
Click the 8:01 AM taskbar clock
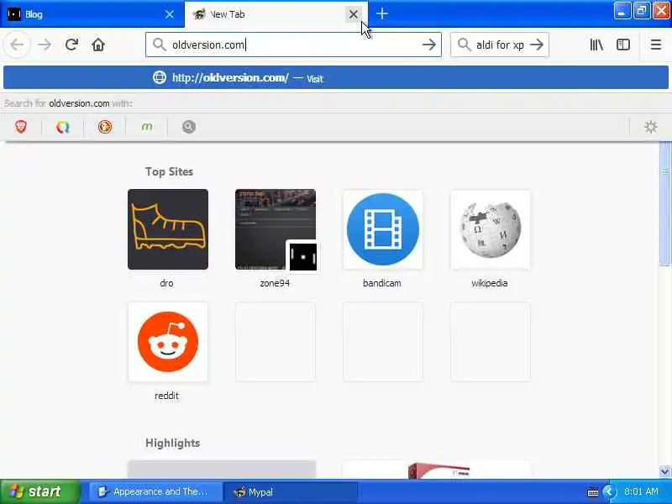pyautogui.click(x=641, y=491)
